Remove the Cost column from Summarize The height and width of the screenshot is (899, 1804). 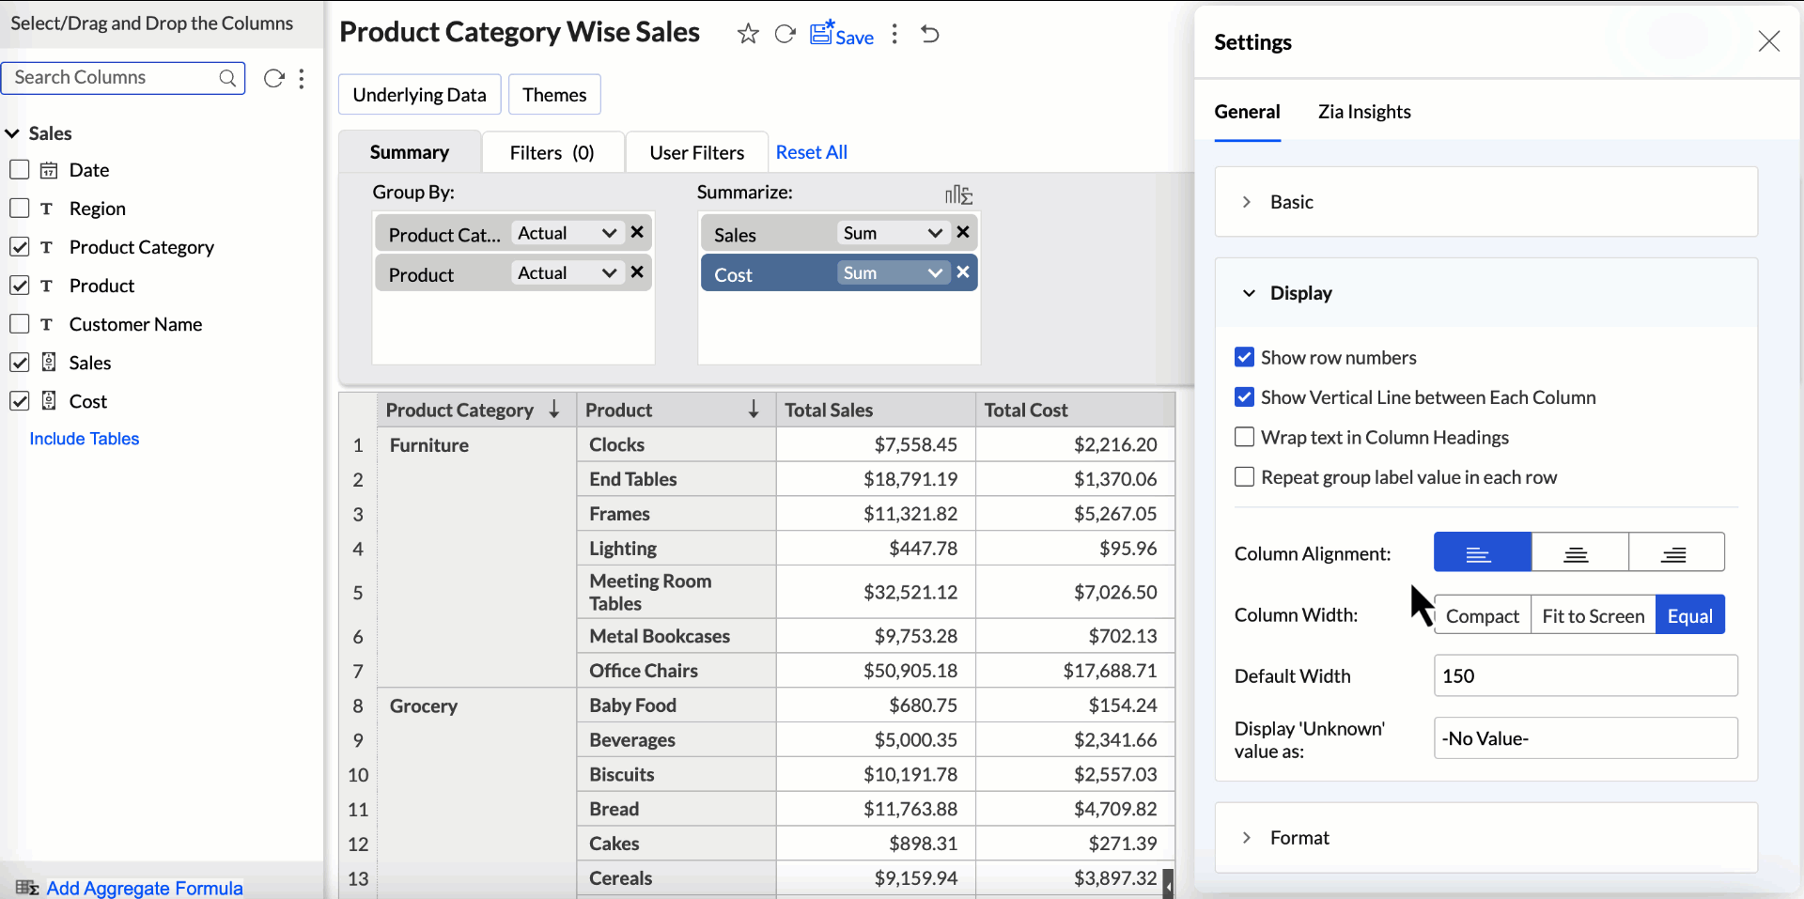963,272
